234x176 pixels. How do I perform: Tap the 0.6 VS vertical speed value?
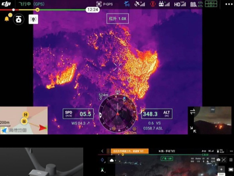(x=154, y=123)
